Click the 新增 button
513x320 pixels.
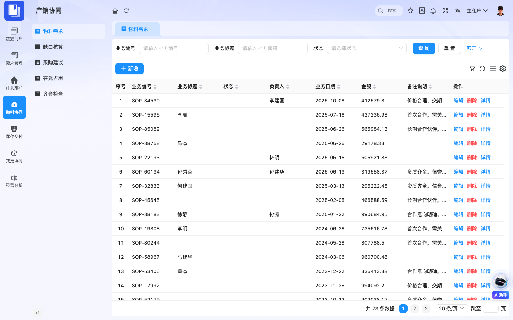[x=129, y=69]
